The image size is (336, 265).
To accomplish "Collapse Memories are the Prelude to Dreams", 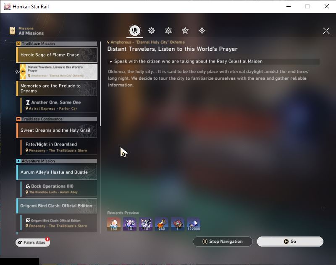I will click(57, 88).
